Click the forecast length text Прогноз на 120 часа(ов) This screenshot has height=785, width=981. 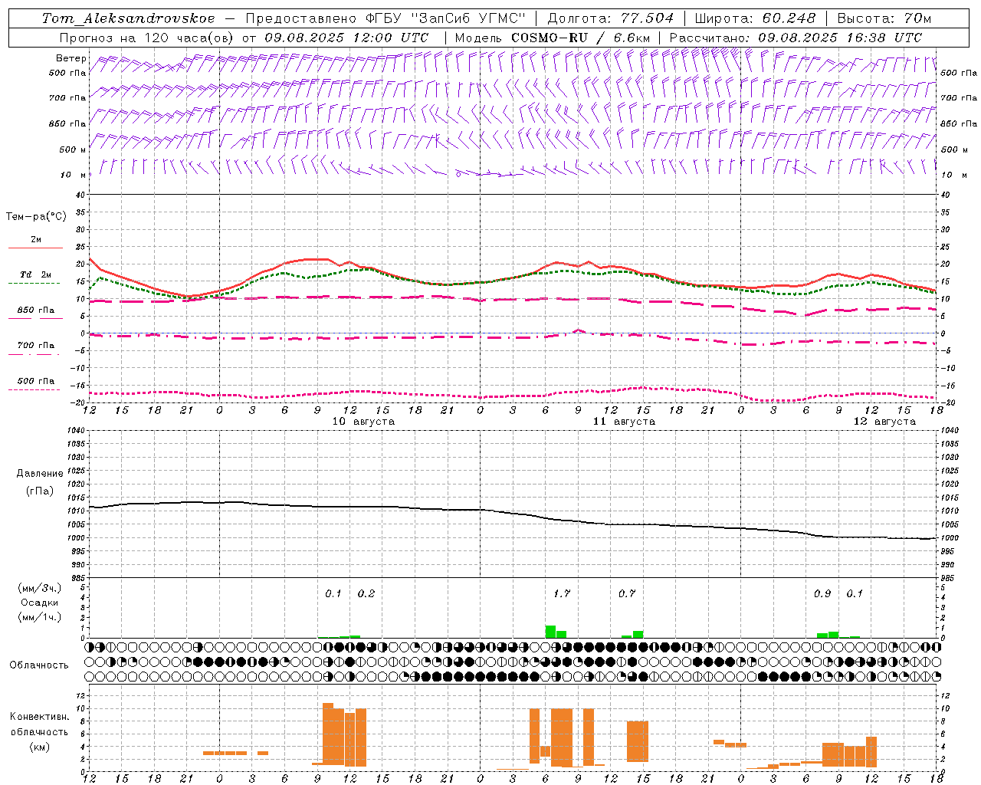click(x=148, y=38)
